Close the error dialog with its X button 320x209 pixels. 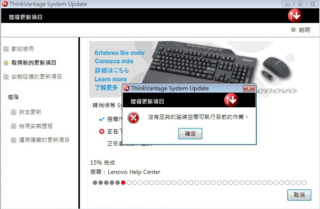(249, 88)
